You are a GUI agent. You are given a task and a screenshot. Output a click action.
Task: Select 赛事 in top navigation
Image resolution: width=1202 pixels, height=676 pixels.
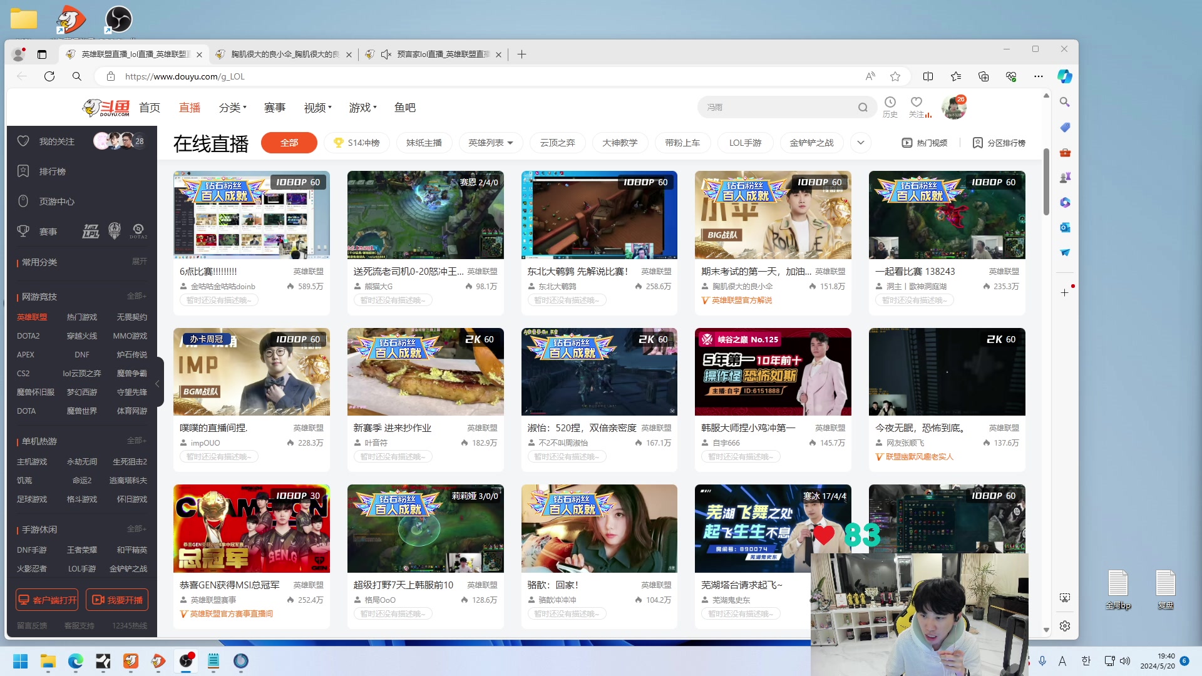(275, 108)
